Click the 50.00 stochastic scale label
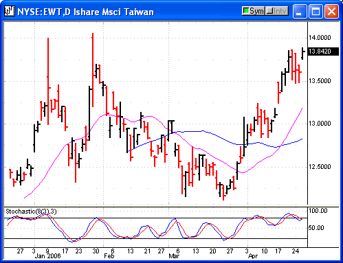Screen dimensions: 343x263 click(316, 228)
